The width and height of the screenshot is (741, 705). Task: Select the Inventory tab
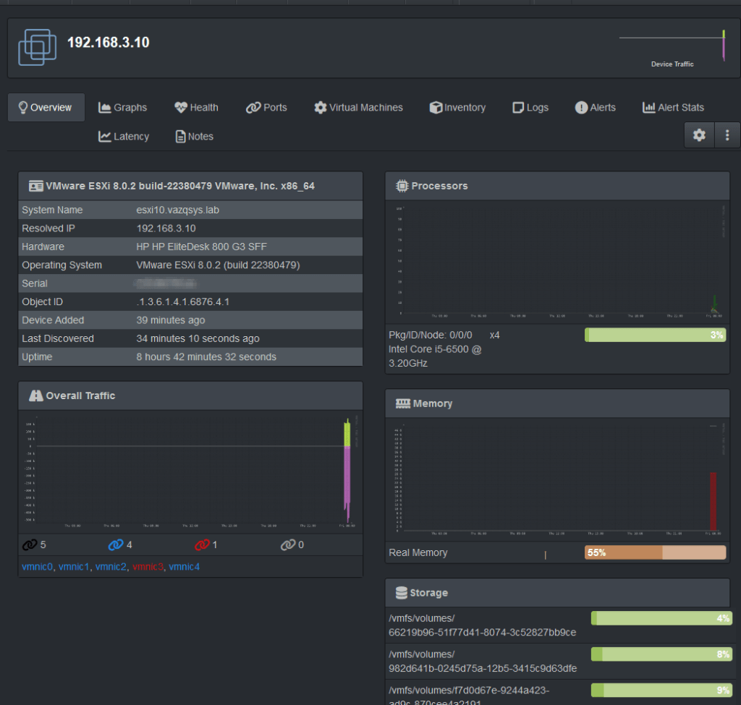coord(457,107)
